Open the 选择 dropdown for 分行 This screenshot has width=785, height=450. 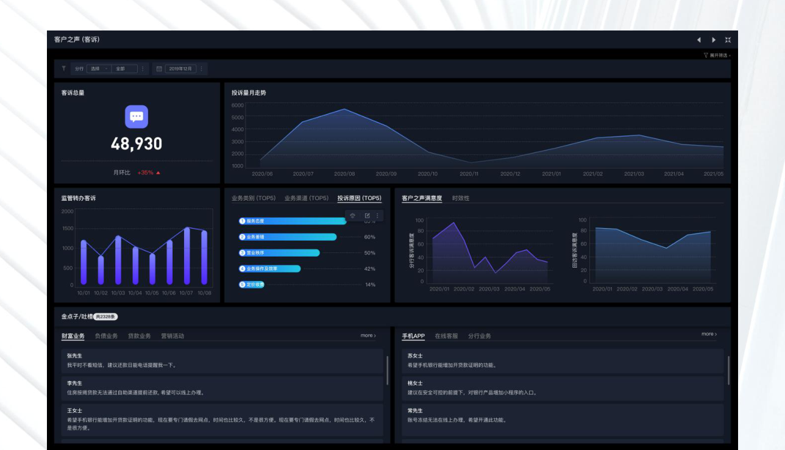click(99, 69)
